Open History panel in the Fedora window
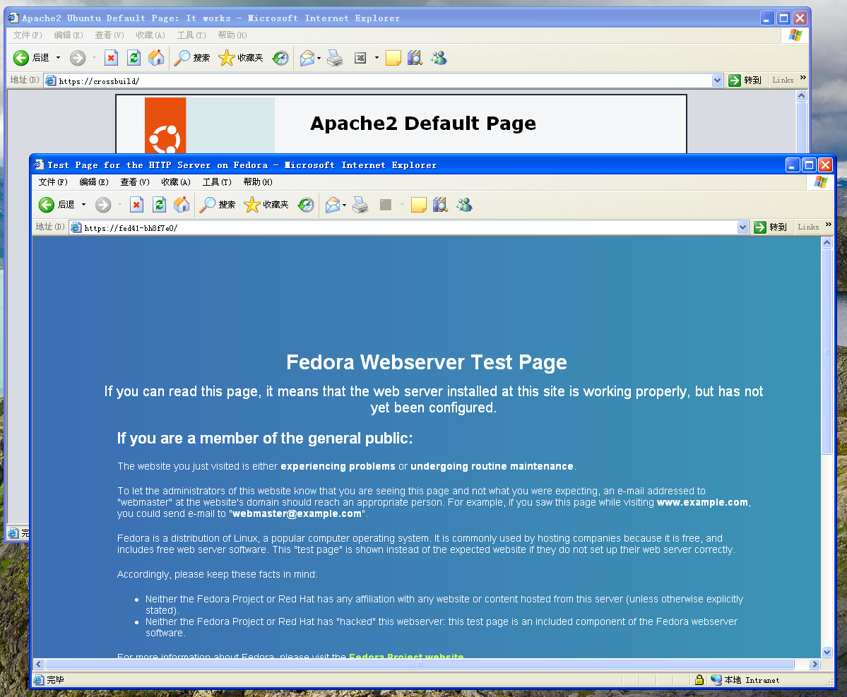This screenshot has width=847, height=697. pos(306,205)
